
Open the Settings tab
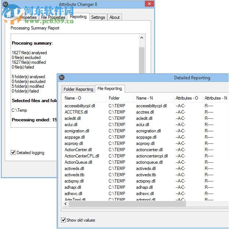click(98, 17)
